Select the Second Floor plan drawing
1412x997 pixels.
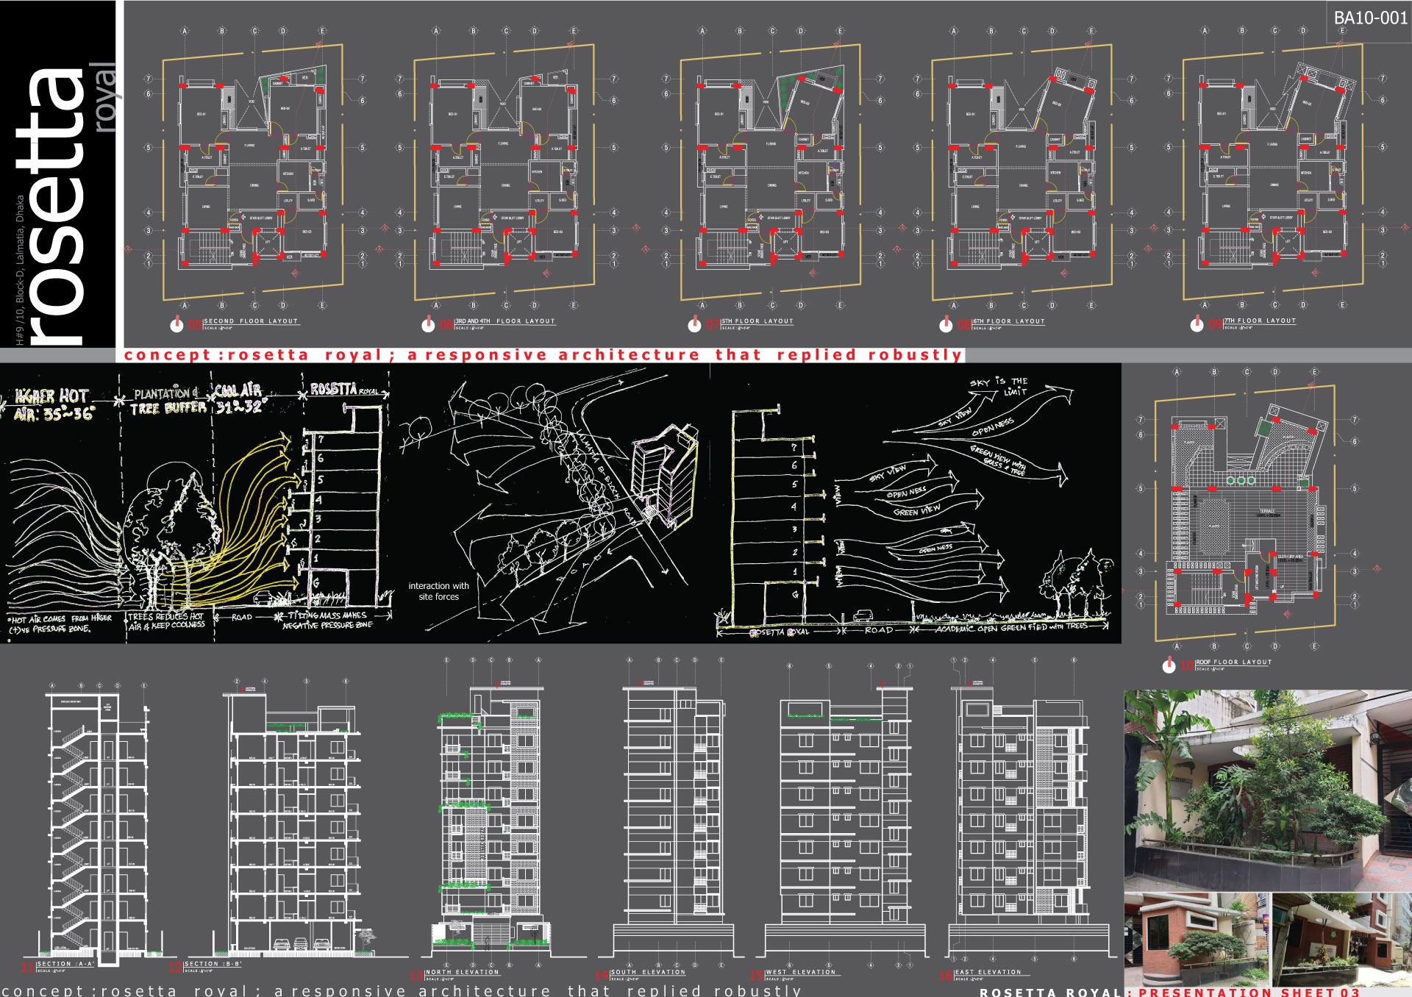[254, 168]
